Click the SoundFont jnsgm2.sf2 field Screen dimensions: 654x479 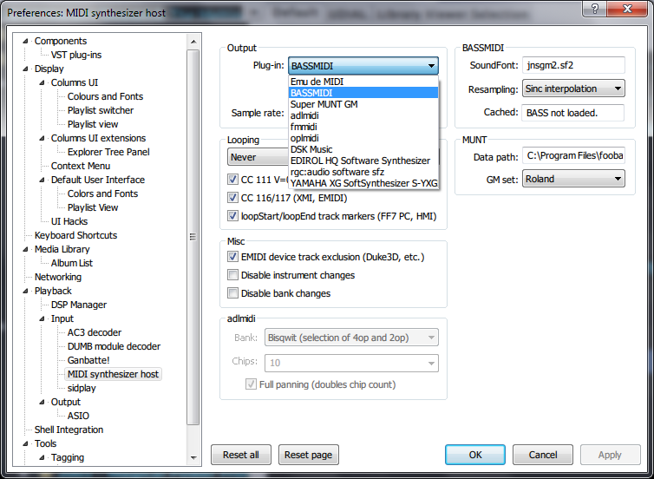pos(573,65)
